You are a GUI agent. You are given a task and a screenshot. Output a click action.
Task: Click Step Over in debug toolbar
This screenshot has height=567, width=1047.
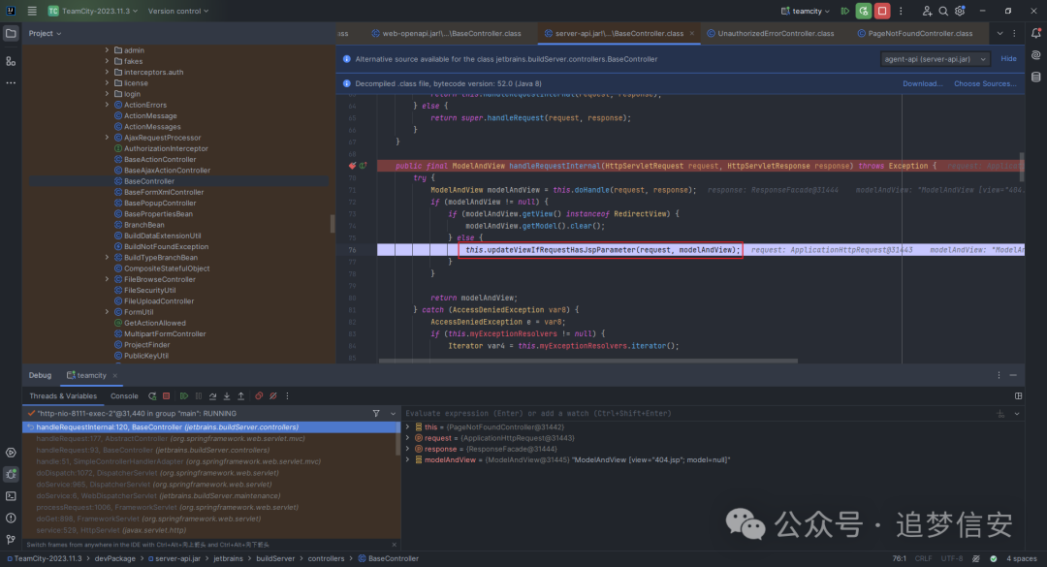click(x=212, y=396)
